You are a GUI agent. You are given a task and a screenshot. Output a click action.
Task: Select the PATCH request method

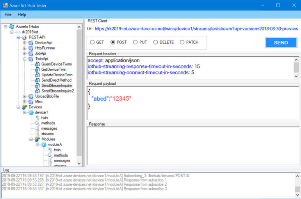click(x=182, y=42)
